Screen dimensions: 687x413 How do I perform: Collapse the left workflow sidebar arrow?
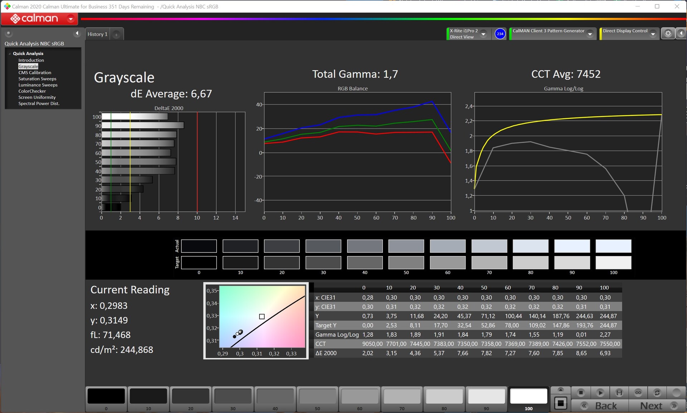tap(77, 33)
